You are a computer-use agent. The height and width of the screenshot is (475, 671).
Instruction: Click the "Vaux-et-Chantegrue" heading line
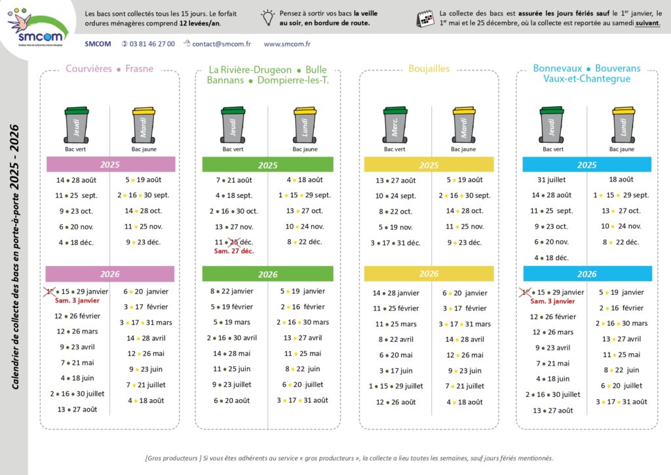click(x=586, y=79)
